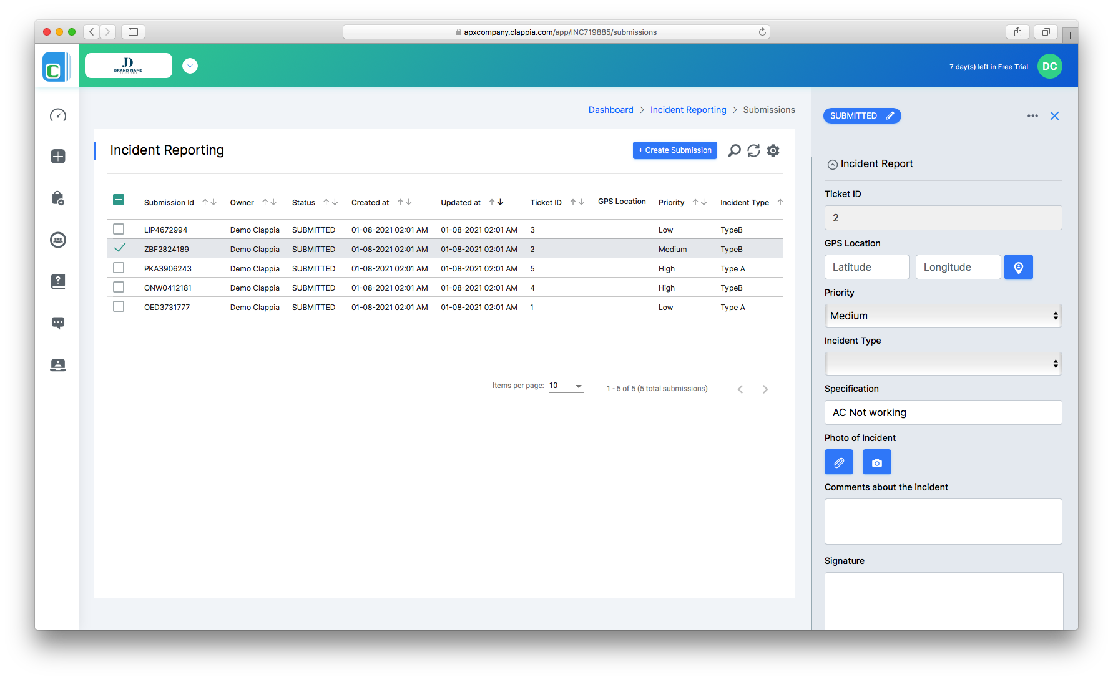Click the browser tab overview button
This screenshot has height=680, width=1113.
tap(1046, 32)
